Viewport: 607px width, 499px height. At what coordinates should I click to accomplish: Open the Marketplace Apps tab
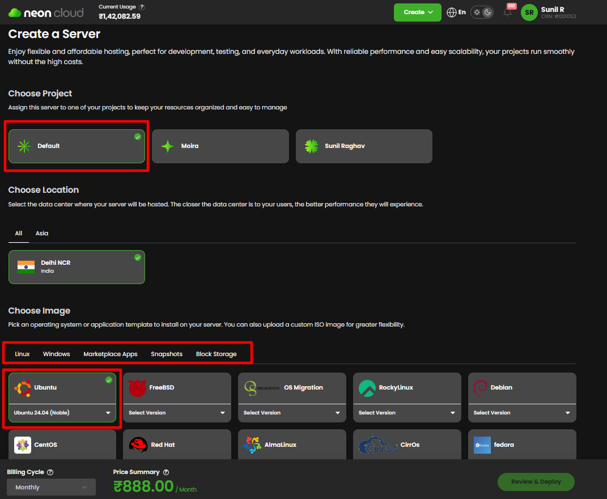[x=110, y=354]
